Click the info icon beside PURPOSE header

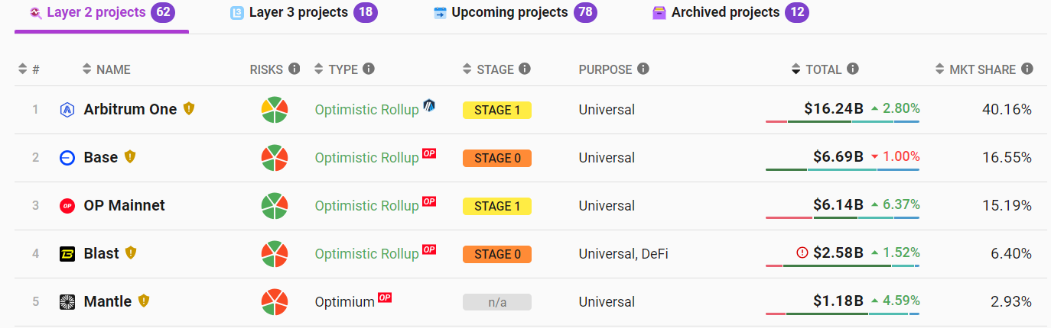(x=643, y=69)
